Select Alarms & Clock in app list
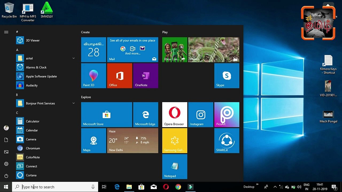The height and width of the screenshot is (192, 342). coord(45,67)
